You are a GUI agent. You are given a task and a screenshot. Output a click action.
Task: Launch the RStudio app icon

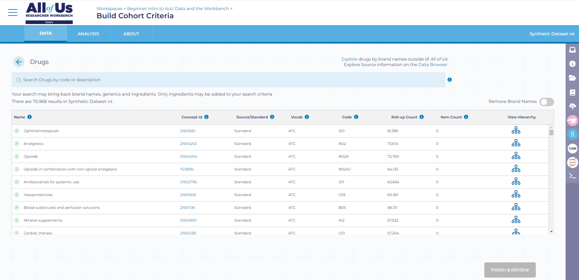click(572, 135)
